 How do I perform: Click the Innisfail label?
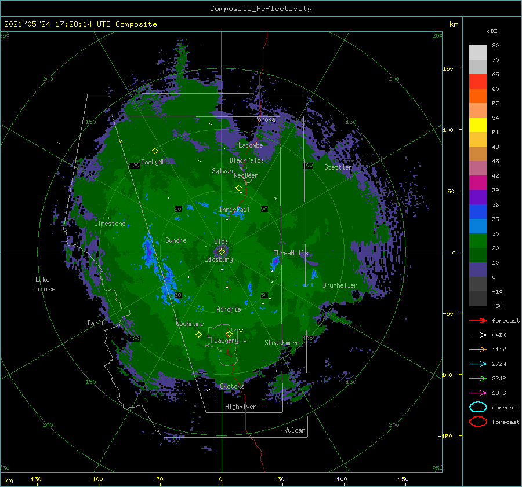[x=234, y=210]
